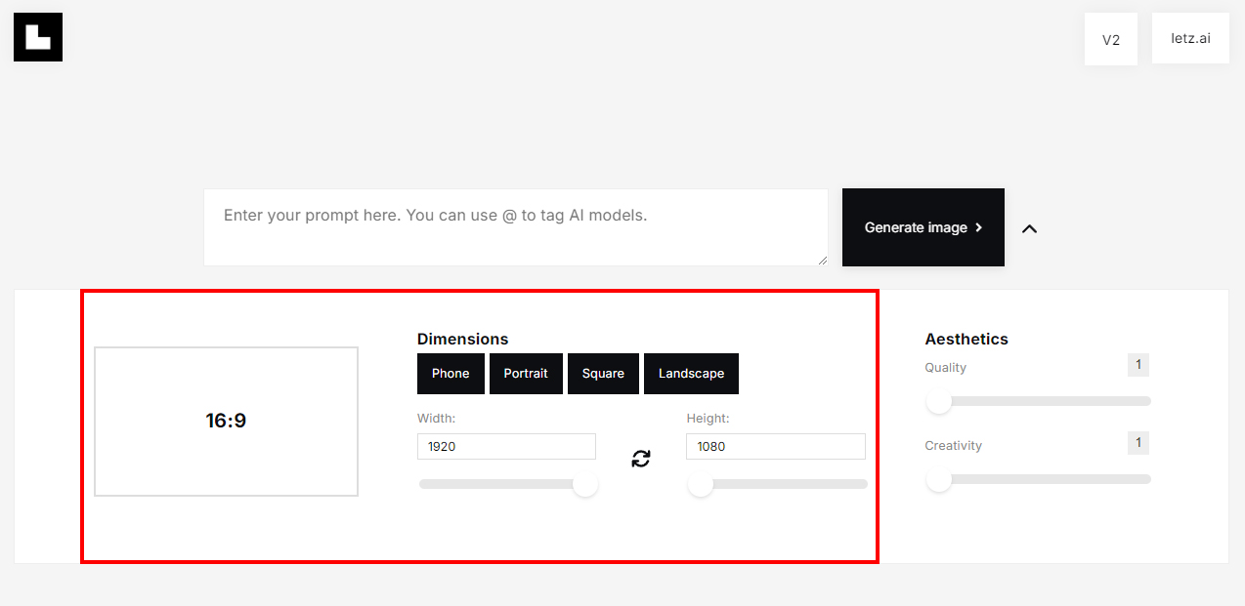Collapse the settings panel with the chevron
Viewport: 1245px width, 606px height.
pyautogui.click(x=1029, y=228)
